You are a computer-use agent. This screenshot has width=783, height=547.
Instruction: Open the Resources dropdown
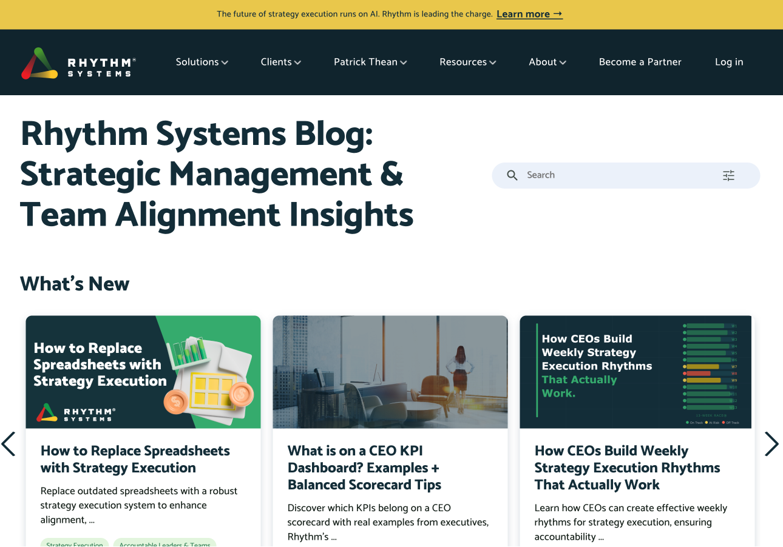[468, 62]
